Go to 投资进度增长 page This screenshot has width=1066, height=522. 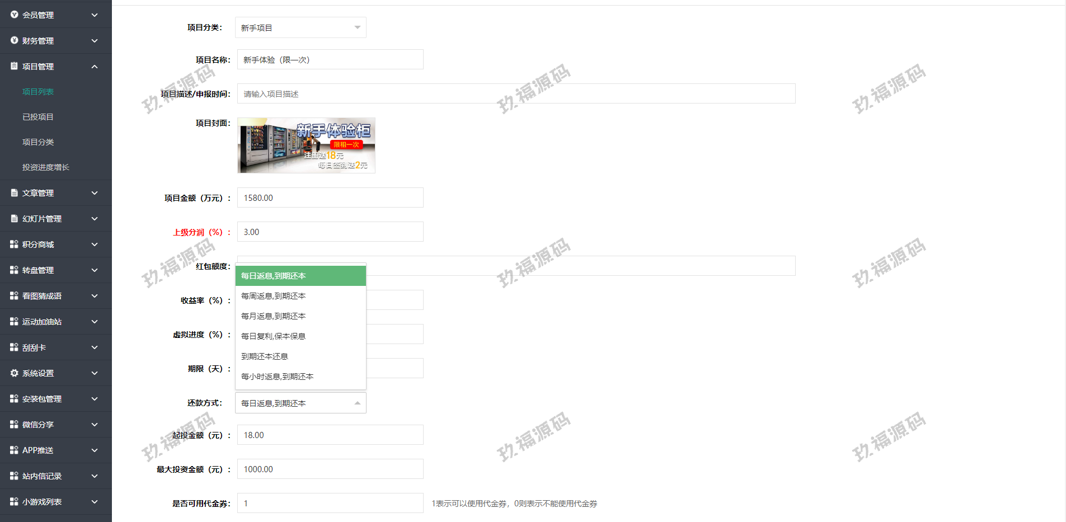(x=46, y=167)
